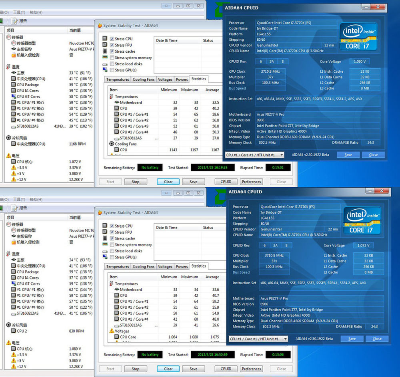Click the Minimum column header in the upper statistics table
Screen dimensions: 400x377
169,90
